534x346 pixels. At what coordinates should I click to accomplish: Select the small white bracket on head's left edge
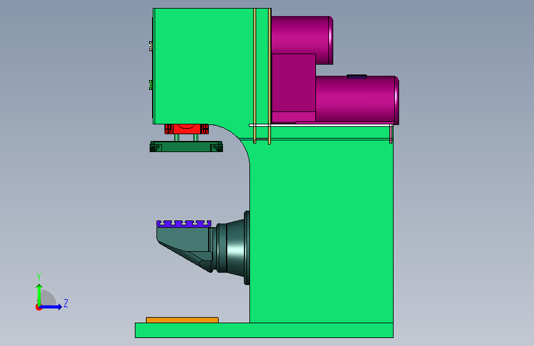click(151, 46)
